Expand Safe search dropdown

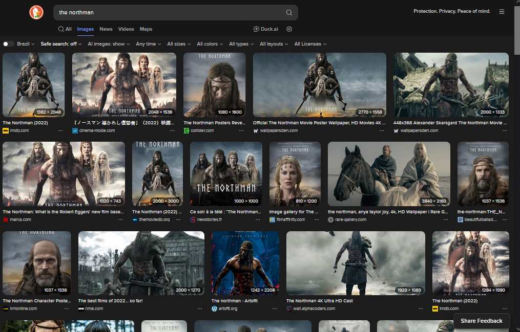[x=61, y=44]
